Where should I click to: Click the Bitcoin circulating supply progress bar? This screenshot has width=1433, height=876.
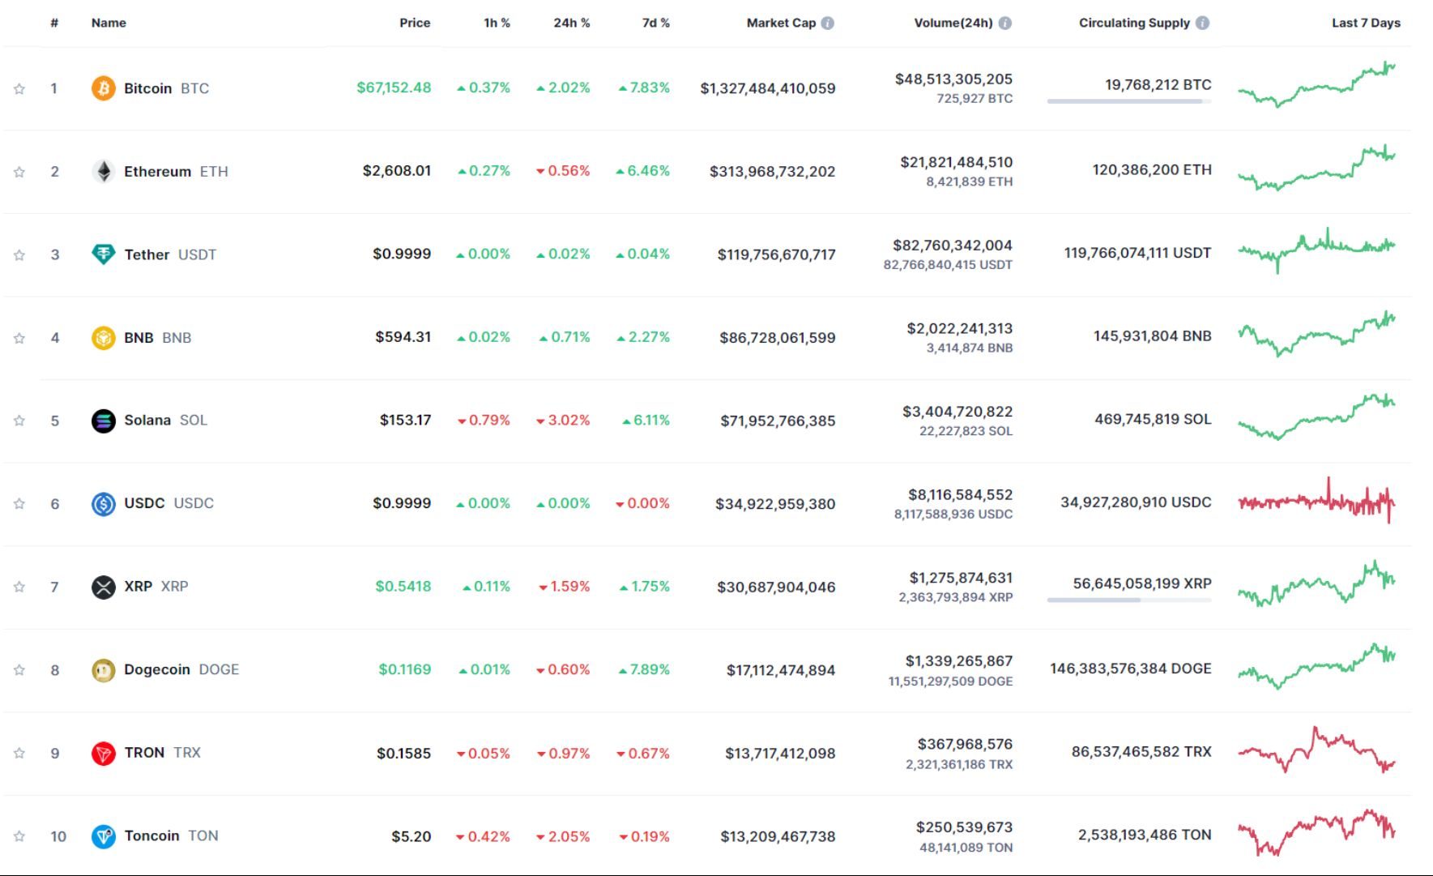click(1128, 101)
